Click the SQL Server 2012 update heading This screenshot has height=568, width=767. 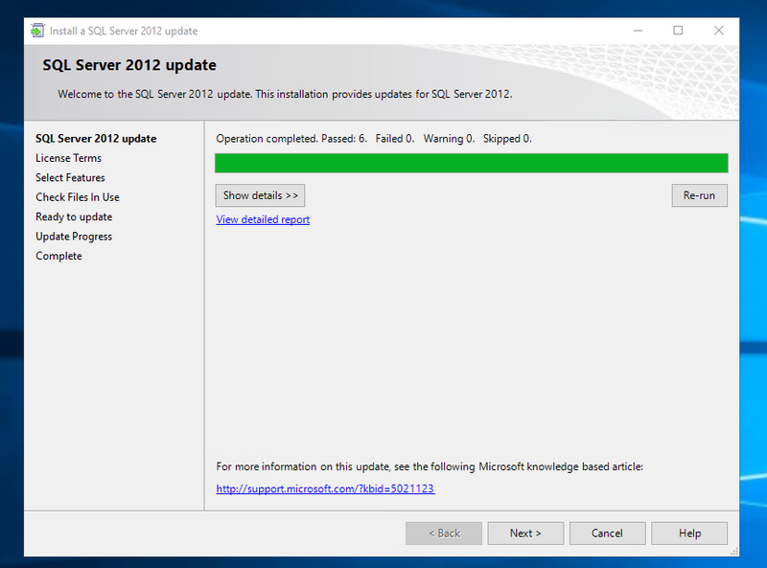(x=129, y=65)
